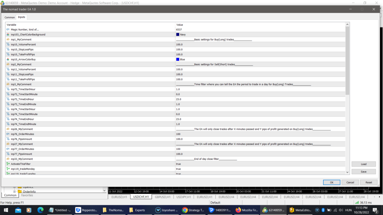The height and width of the screenshot is (215, 383).
Task: Click the inp119_tradeMonday boolean type icon
Action: (8, 169)
